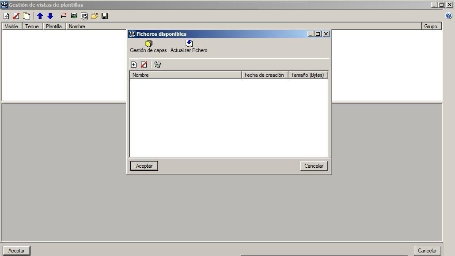Viewport: 455px width, 256px height.
Task: Click the Nombre column header in dialog
Action: [186, 75]
